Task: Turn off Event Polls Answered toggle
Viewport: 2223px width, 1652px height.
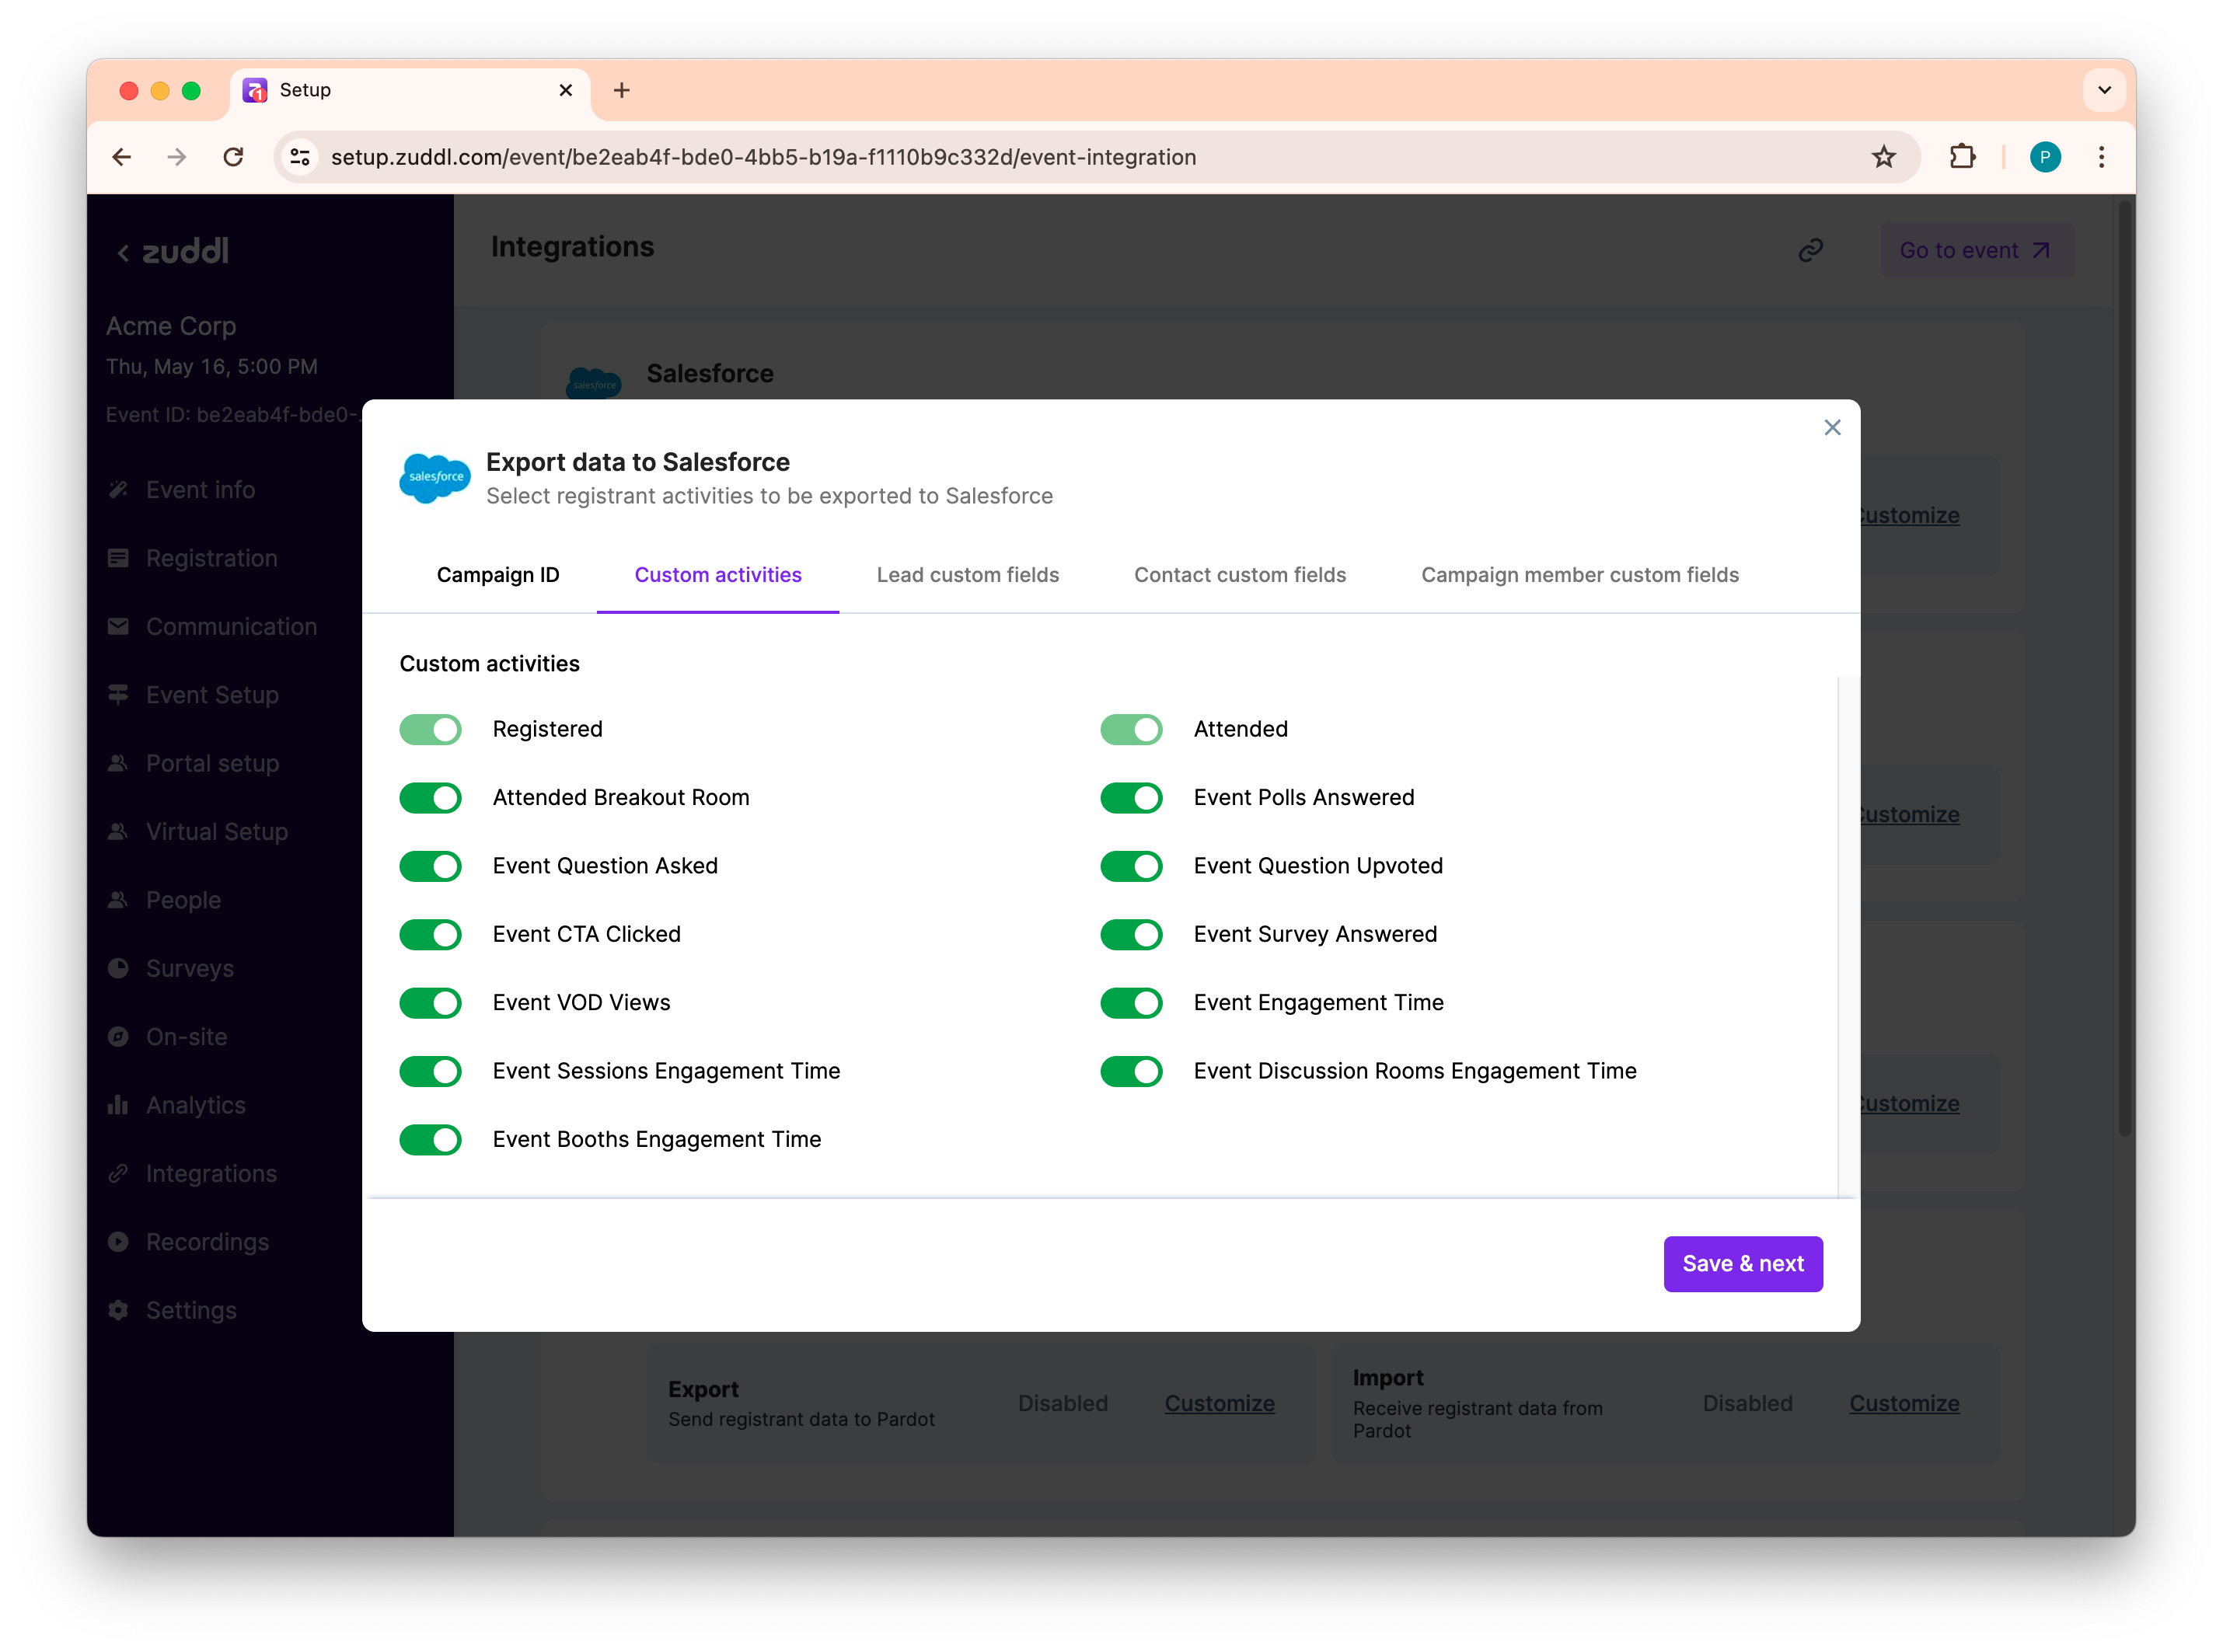Action: [x=1131, y=798]
